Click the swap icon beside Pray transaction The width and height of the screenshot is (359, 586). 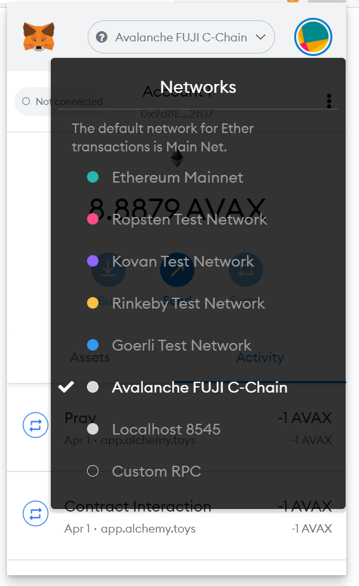coord(36,425)
